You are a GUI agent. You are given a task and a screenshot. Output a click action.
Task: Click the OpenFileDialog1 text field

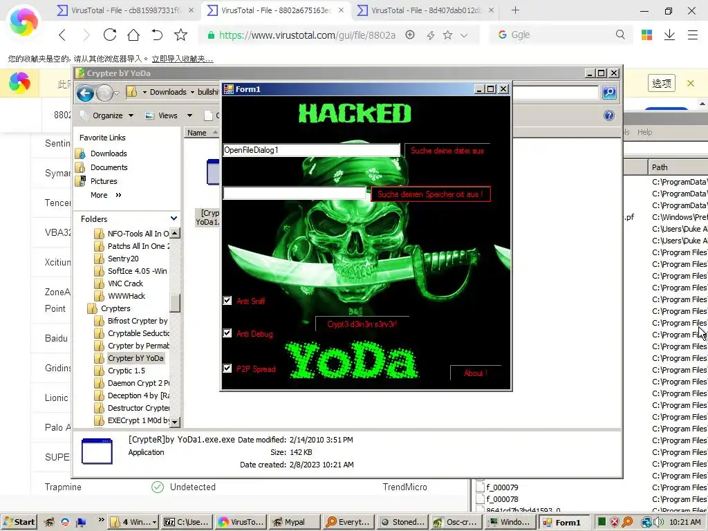tap(312, 150)
